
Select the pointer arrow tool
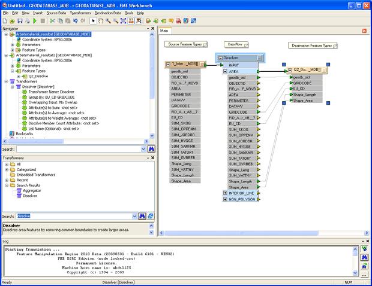[x=93, y=21]
